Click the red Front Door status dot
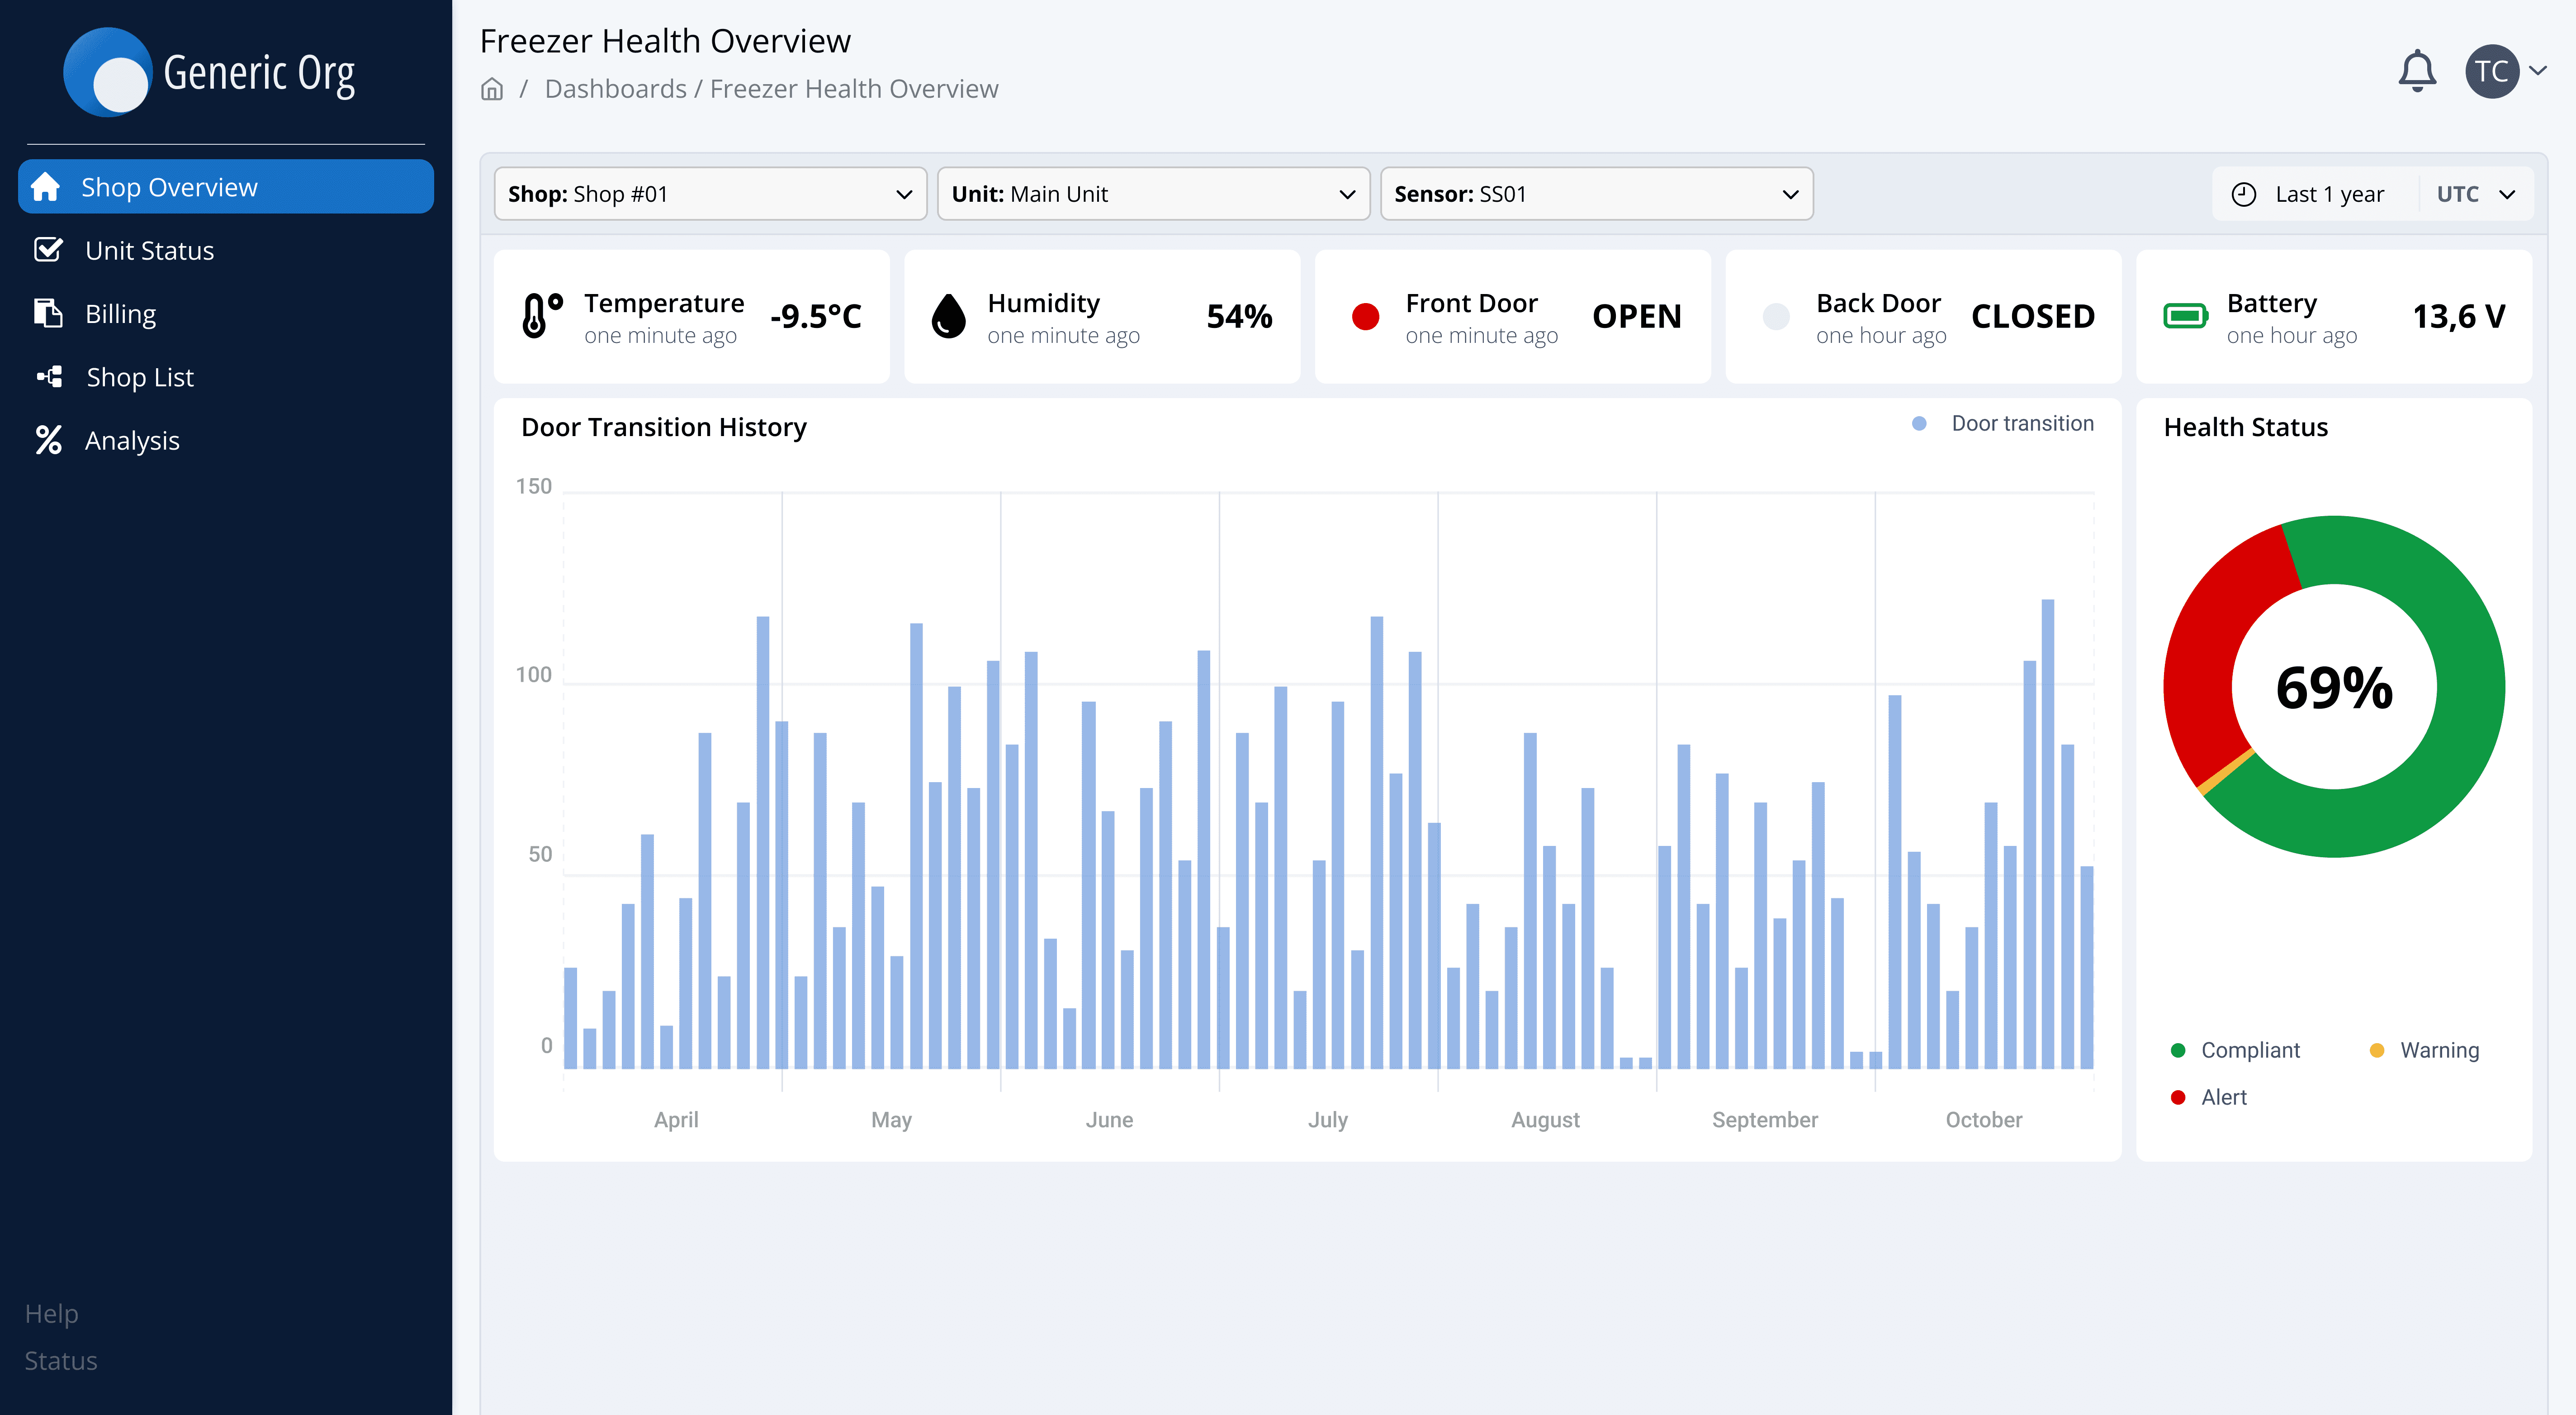 point(1365,316)
